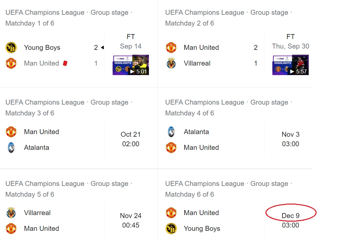The image size is (346, 240).
Task: Click Man United crest in Matchday 2
Action: (x=171, y=48)
